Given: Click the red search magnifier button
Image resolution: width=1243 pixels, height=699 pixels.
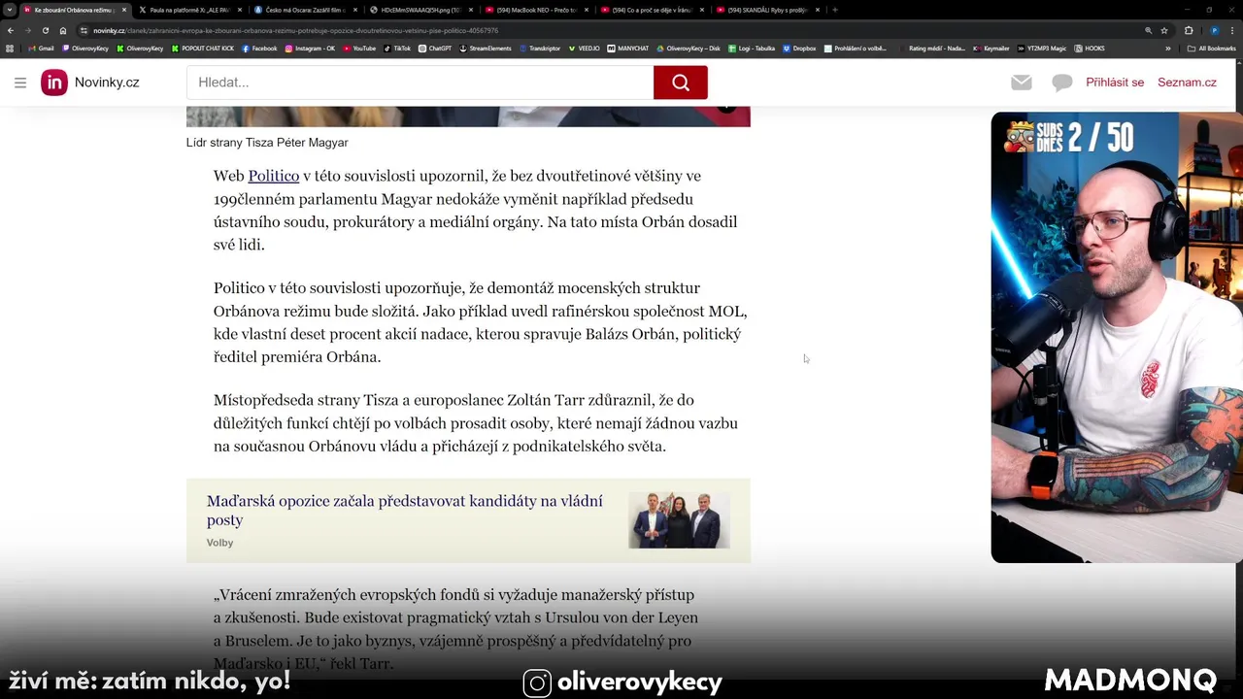Looking at the screenshot, I should click(x=680, y=83).
